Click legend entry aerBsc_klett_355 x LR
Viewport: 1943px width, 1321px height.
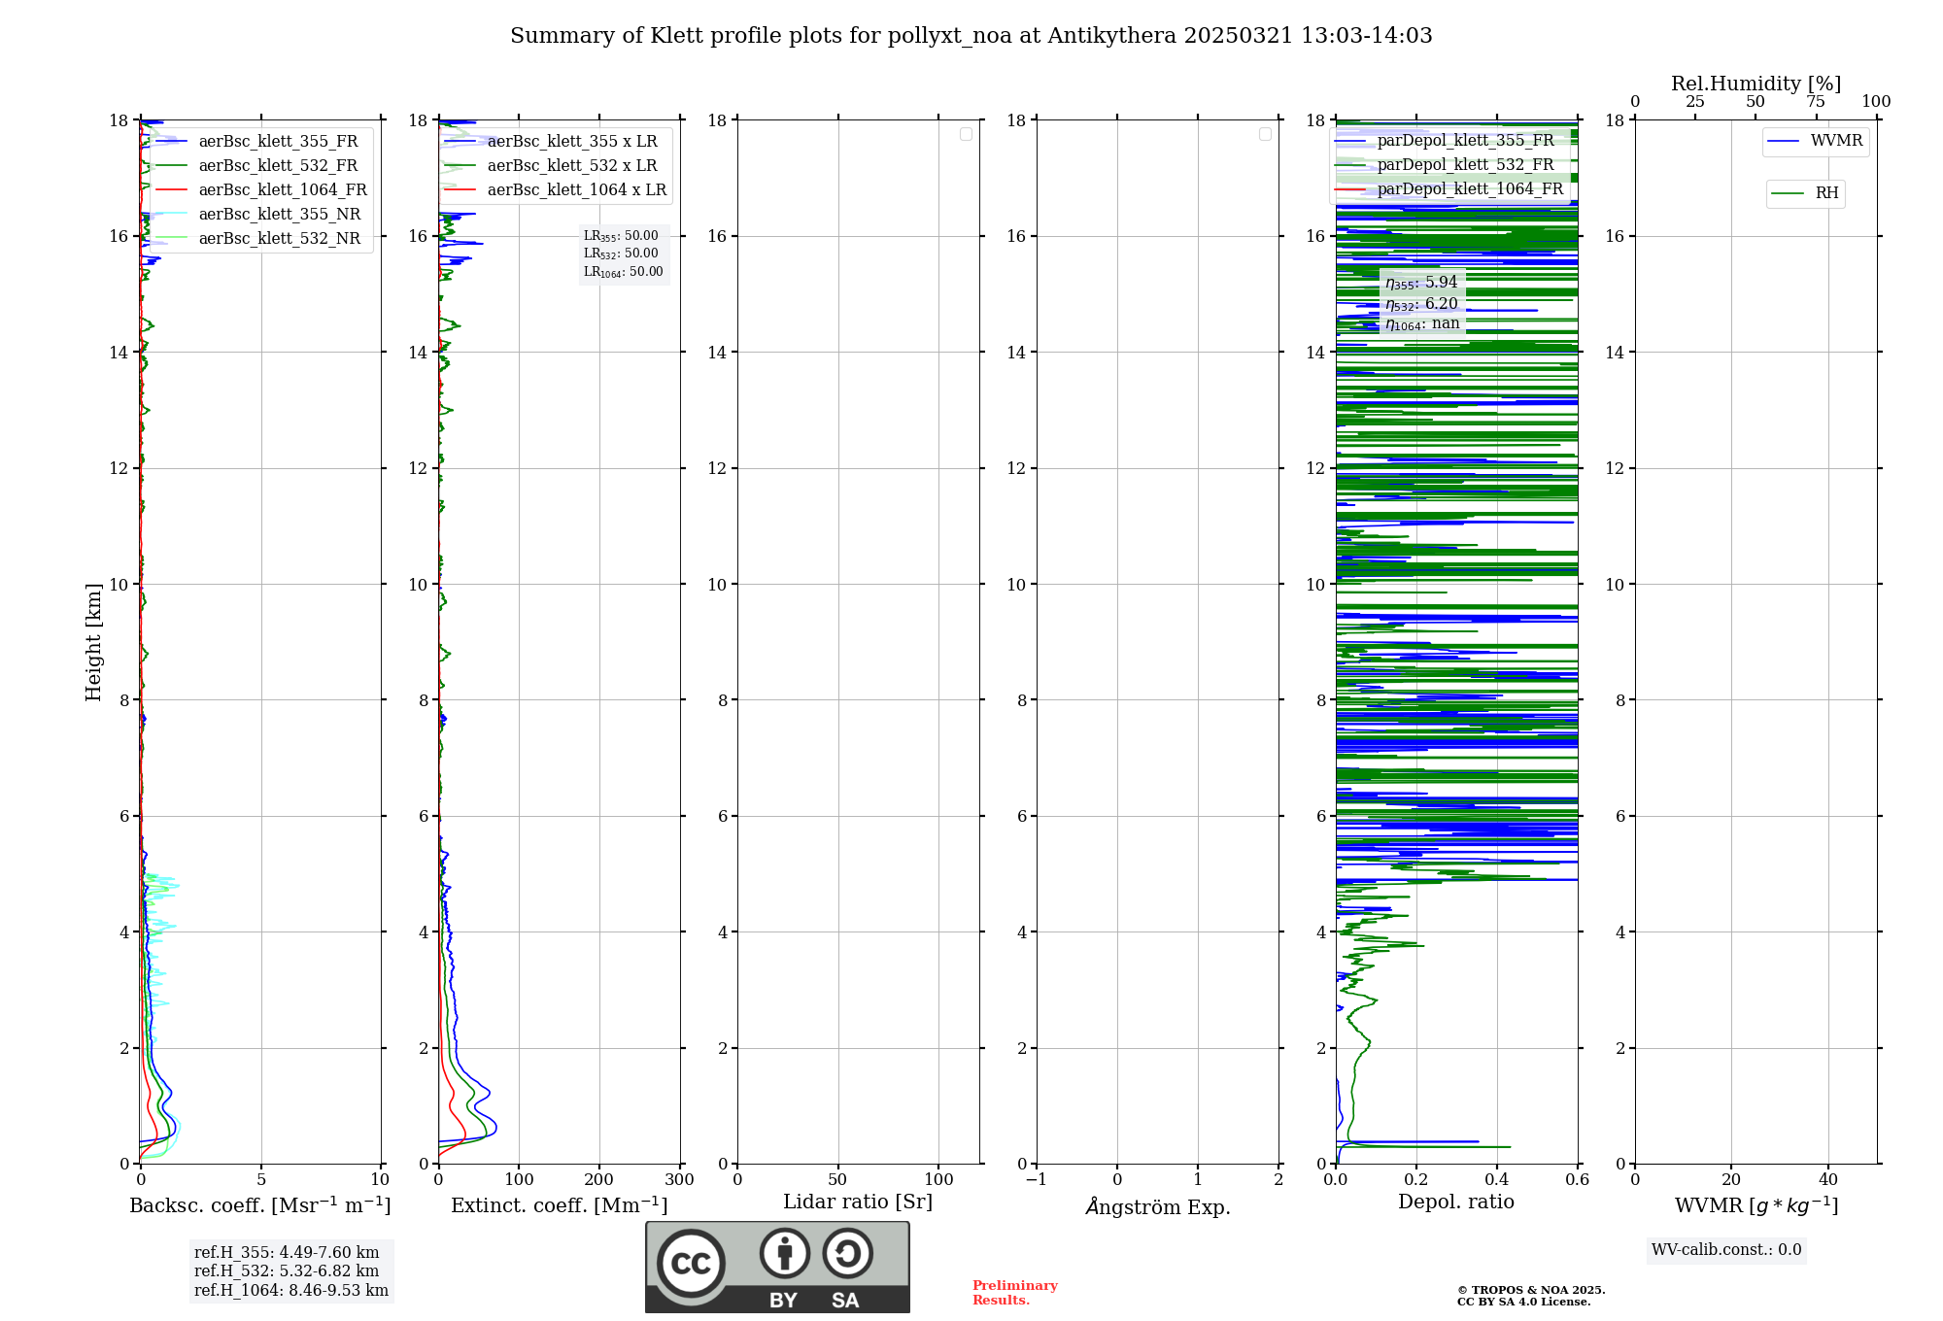tap(552, 141)
